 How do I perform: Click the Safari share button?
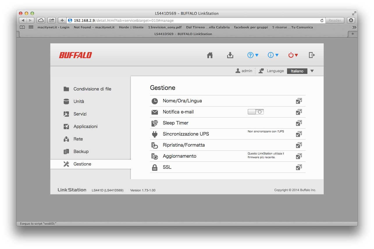tap(51, 20)
